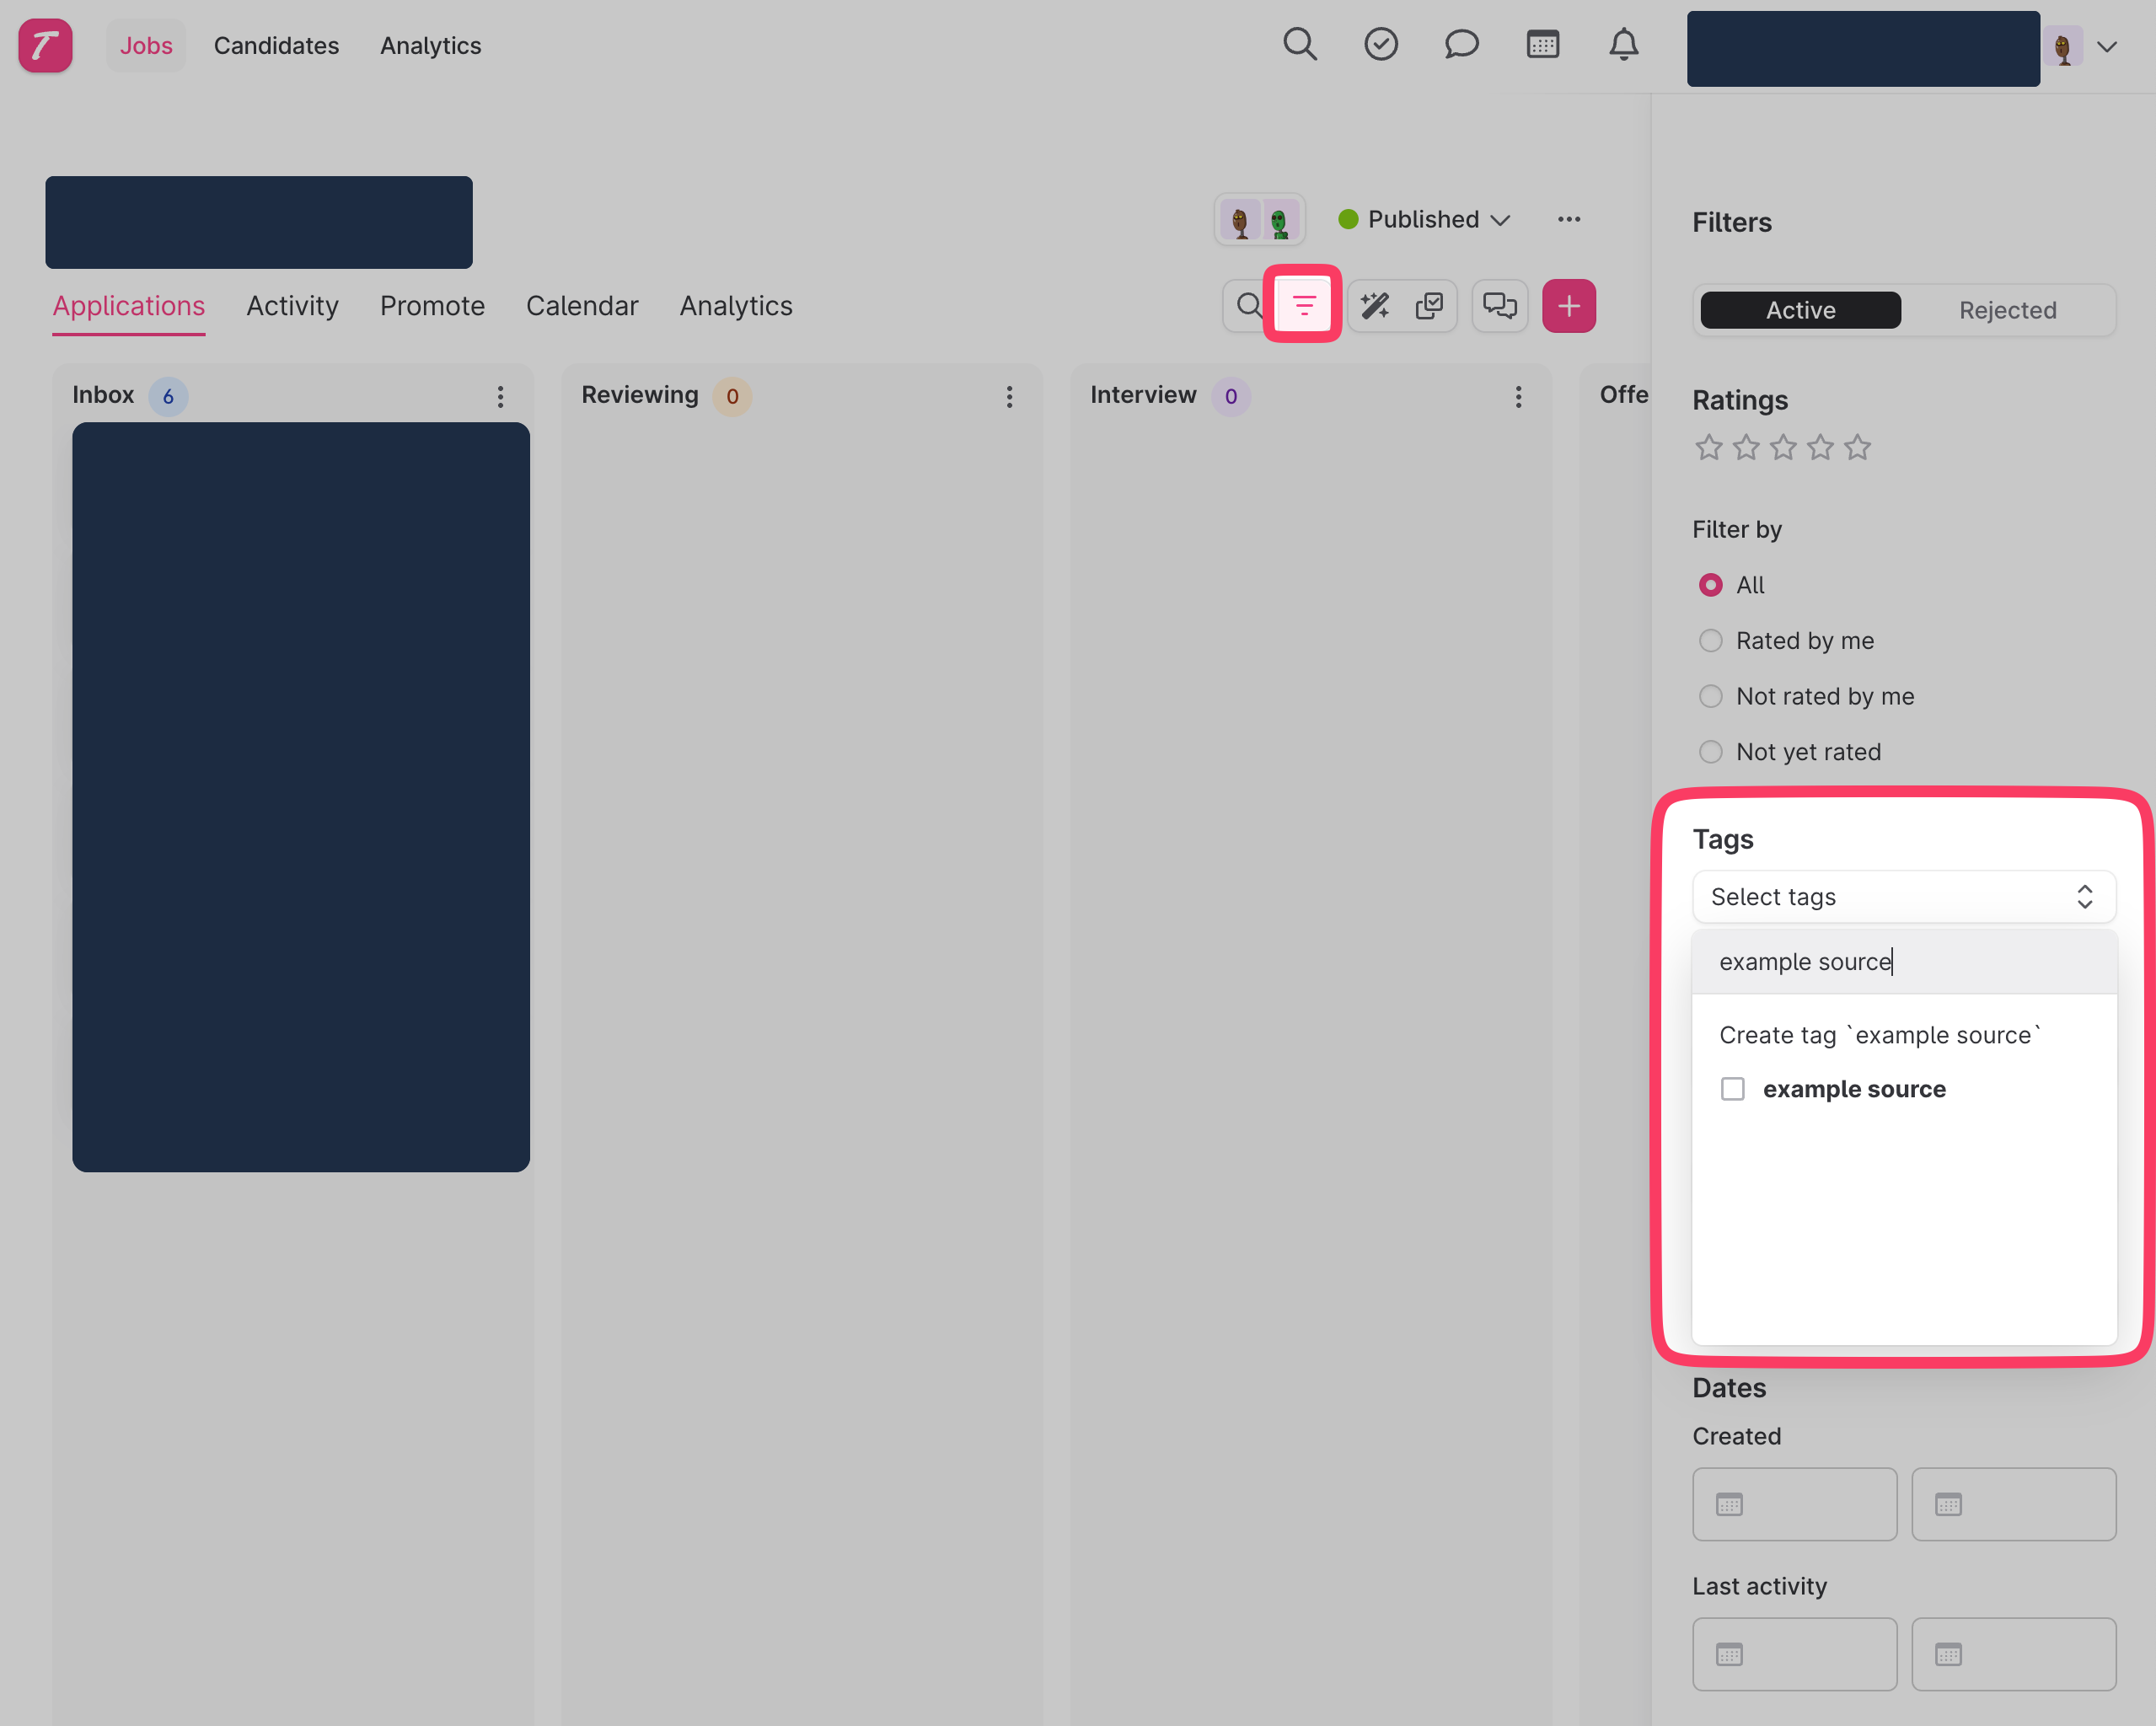2156x1726 pixels.
Task: Click Create tag `example source` option
Action: [x=1880, y=1034]
